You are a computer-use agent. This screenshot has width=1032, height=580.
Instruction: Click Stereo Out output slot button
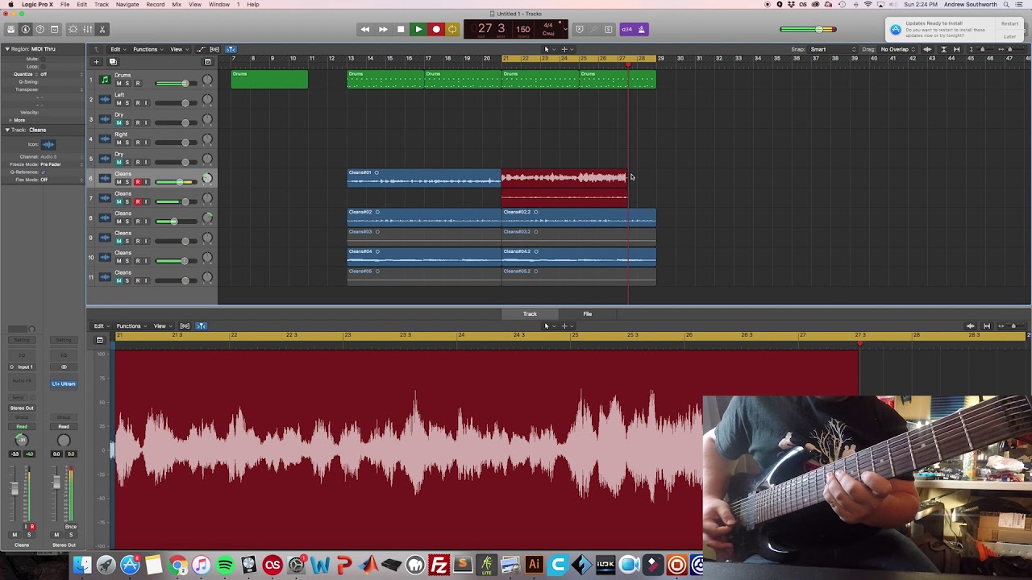point(22,408)
